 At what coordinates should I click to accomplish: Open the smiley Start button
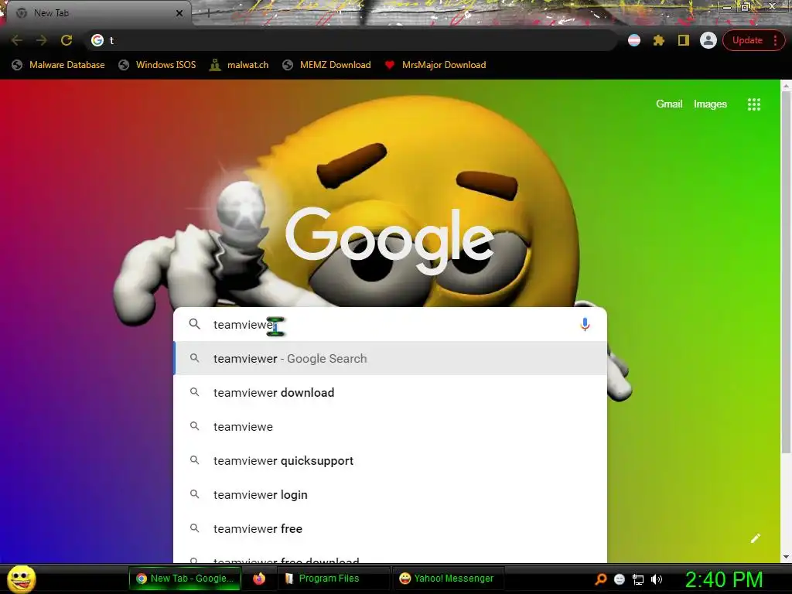(x=21, y=579)
